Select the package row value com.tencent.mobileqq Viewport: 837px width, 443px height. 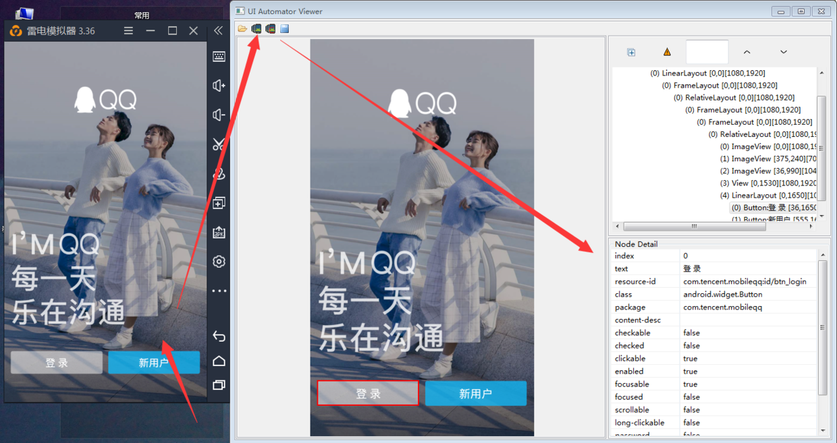(x=748, y=307)
